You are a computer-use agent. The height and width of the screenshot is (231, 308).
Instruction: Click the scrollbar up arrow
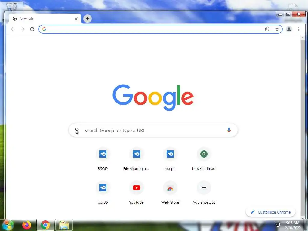tap(303, 37)
